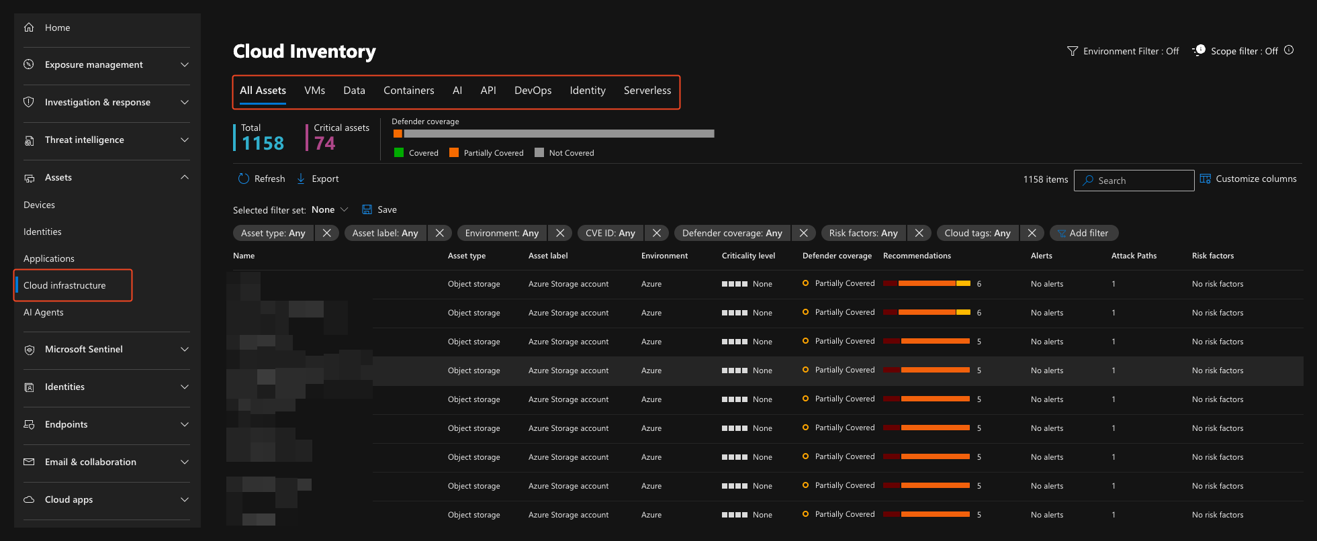Open Customize columns icon
Image resolution: width=1317 pixels, height=541 pixels.
1205,179
